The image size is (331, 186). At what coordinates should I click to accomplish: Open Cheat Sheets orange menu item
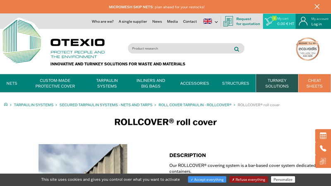pos(314,83)
